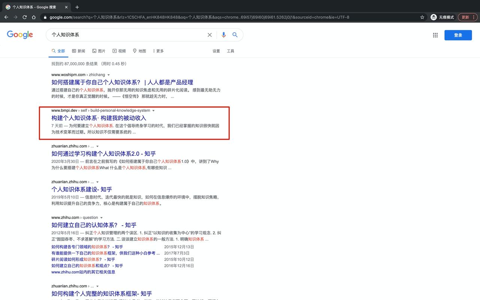This screenshot has width=480, height=300.
Task: Open the Google apps grid
Action: coord(435,35)
